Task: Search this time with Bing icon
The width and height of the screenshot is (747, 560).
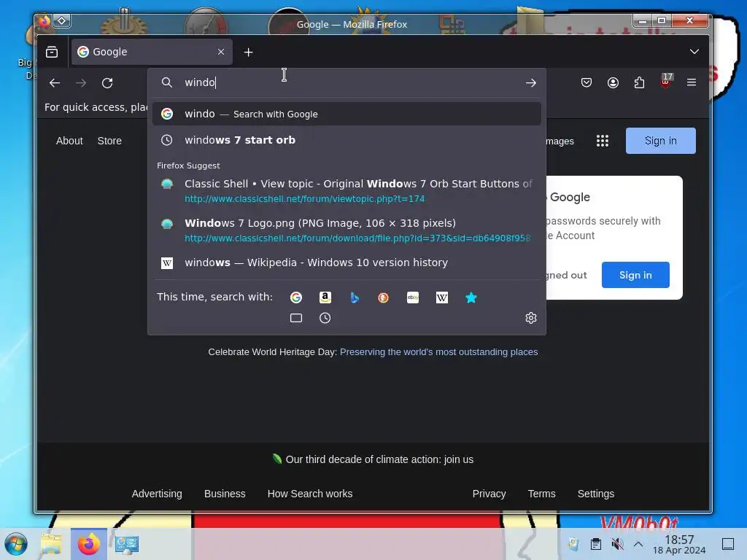Action: click(355, 297)
